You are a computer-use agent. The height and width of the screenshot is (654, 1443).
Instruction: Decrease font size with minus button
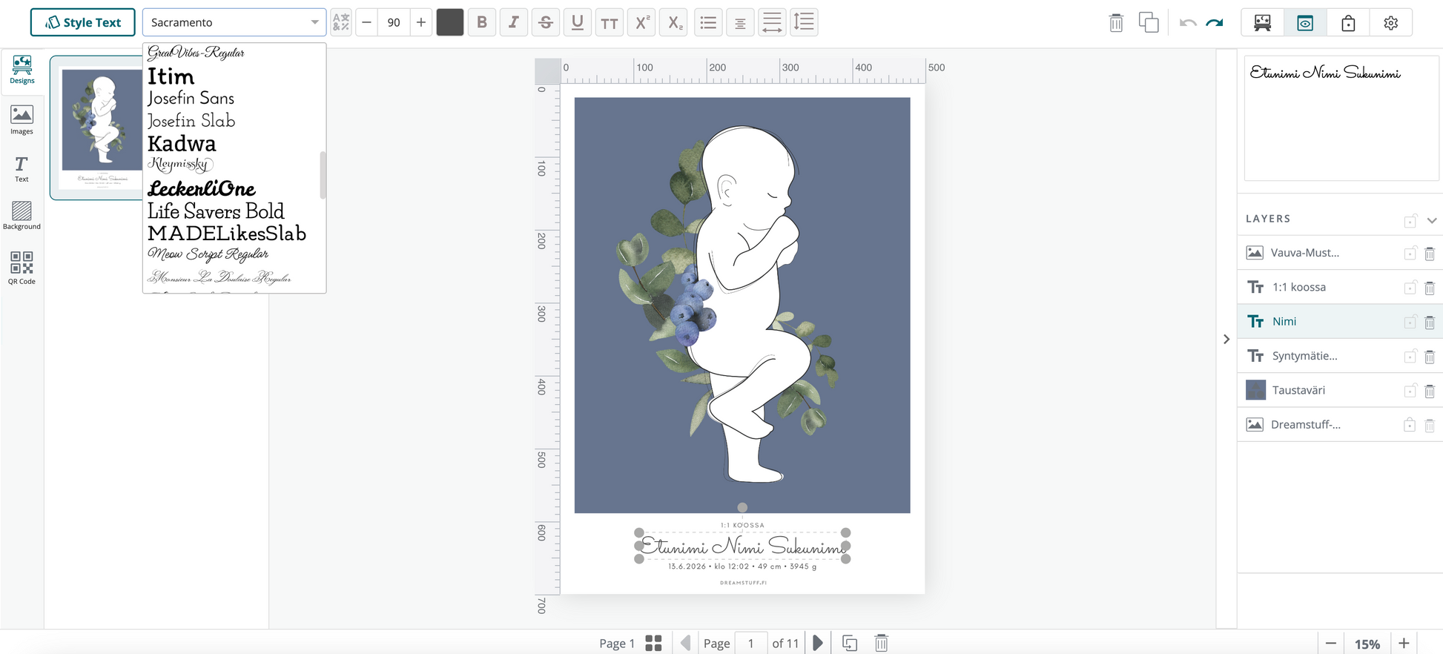366,22
